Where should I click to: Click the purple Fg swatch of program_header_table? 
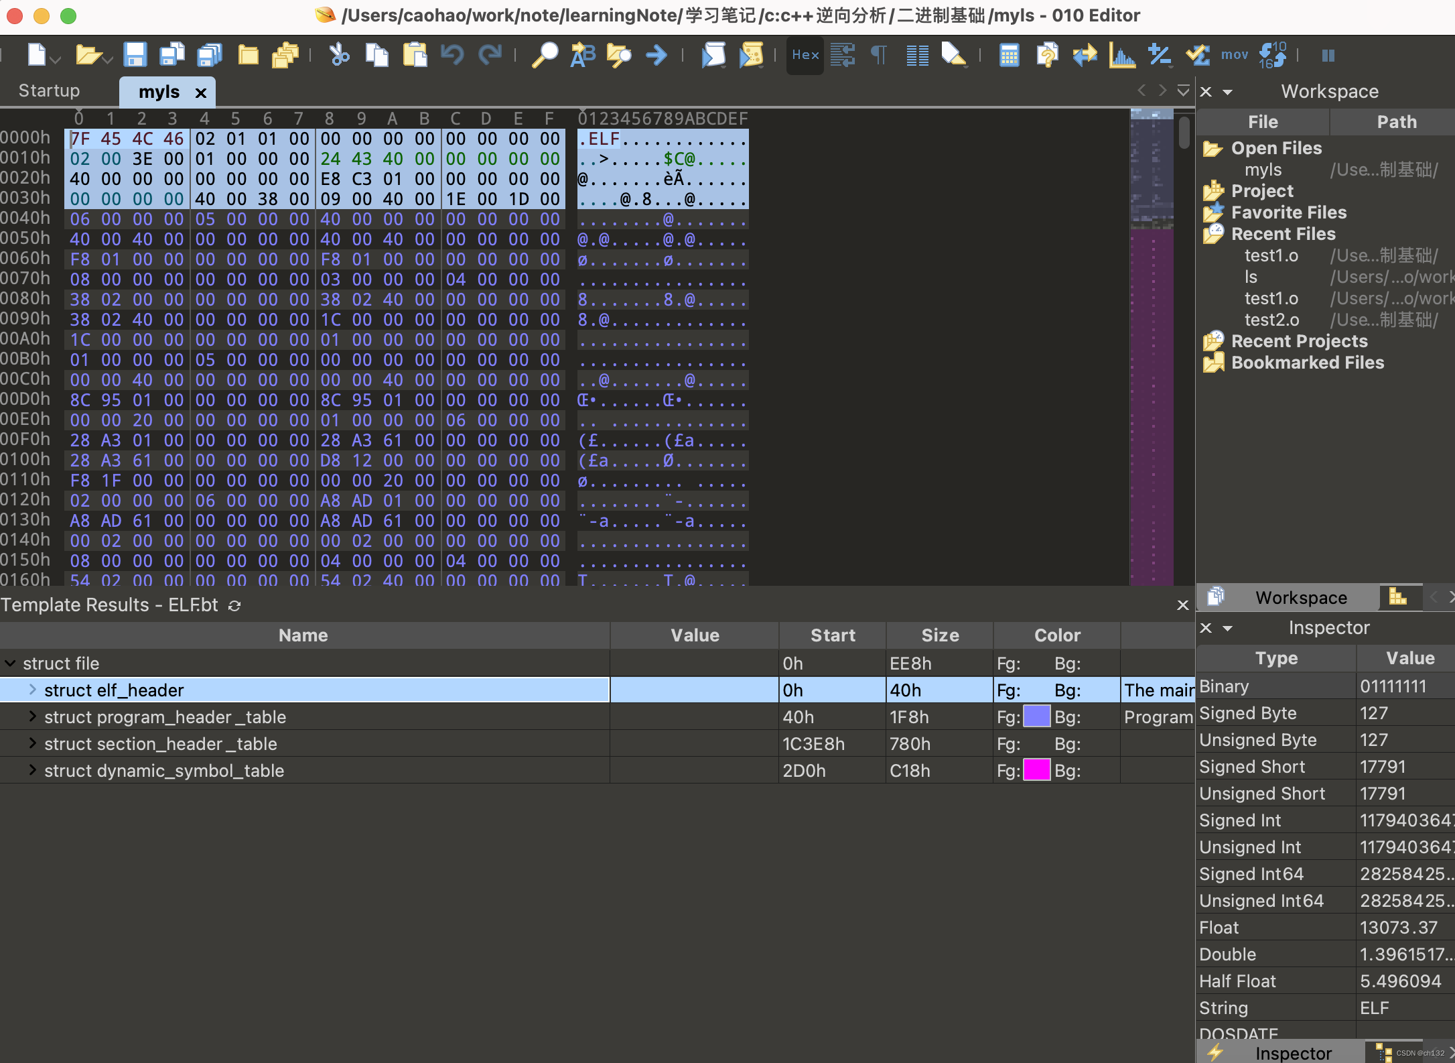(1036, 716)
